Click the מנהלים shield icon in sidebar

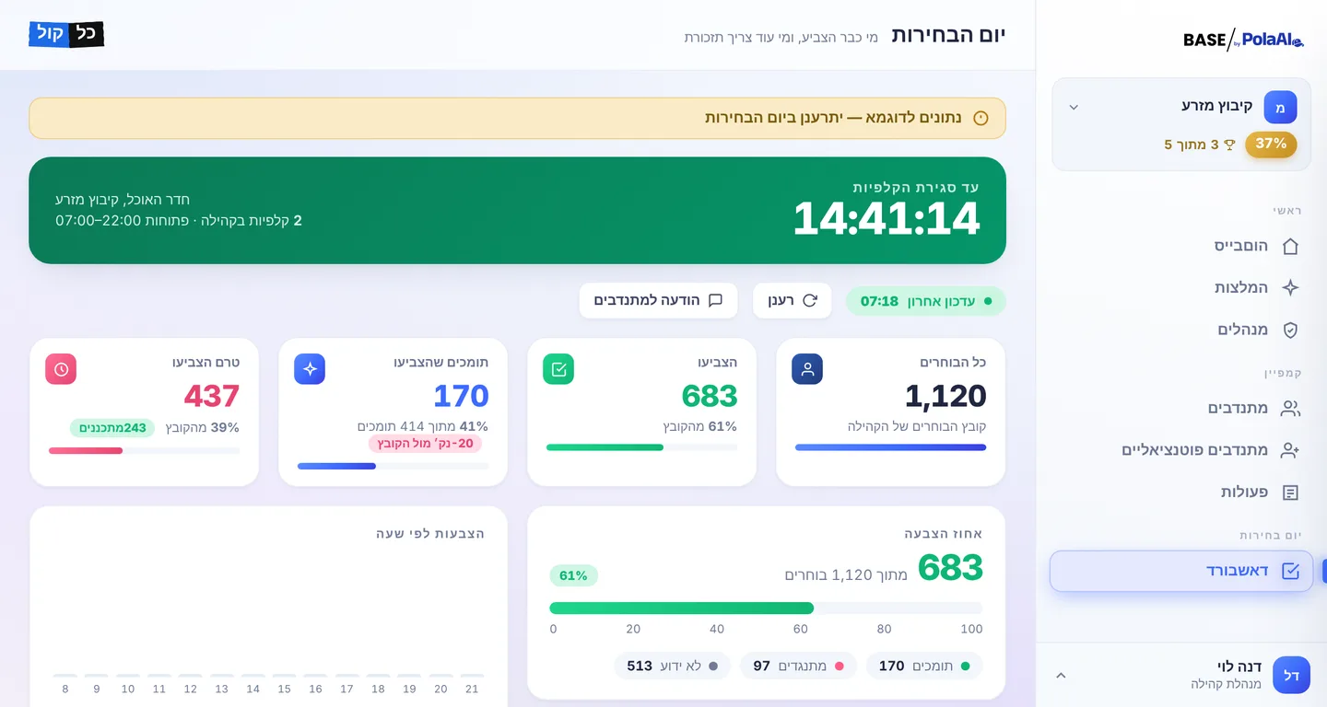coord(1290,330)
